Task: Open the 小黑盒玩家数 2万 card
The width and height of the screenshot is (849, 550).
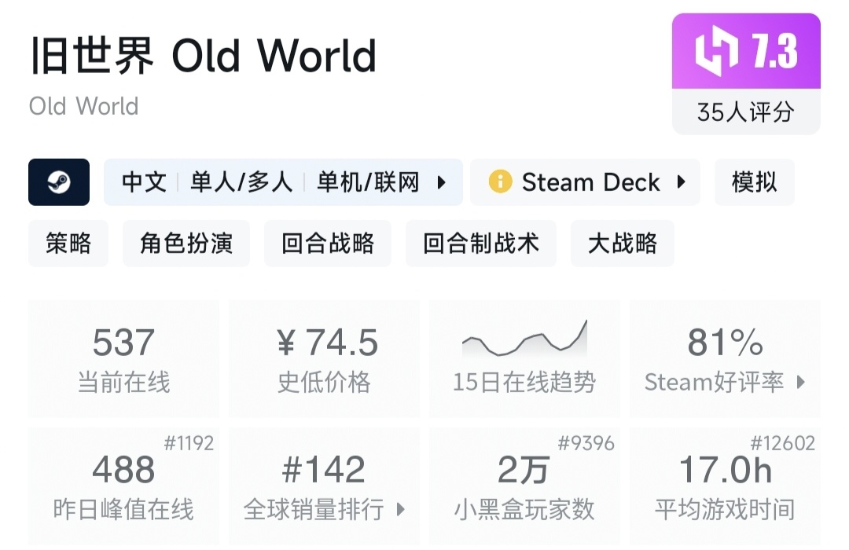Action: (524, 486)
